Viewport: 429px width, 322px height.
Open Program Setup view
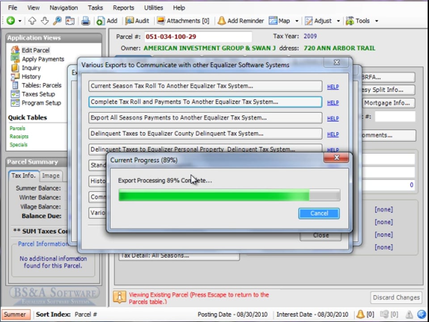[x=36, y=103]
